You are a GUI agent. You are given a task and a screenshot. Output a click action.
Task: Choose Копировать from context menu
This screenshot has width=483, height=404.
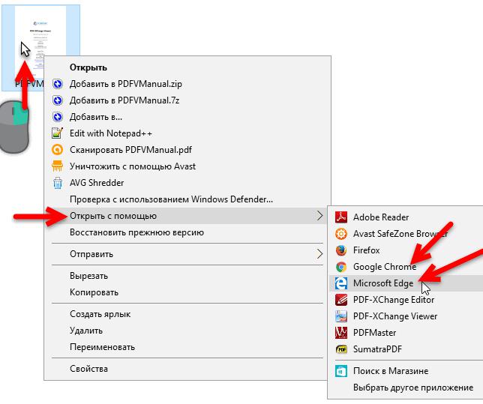94,292
